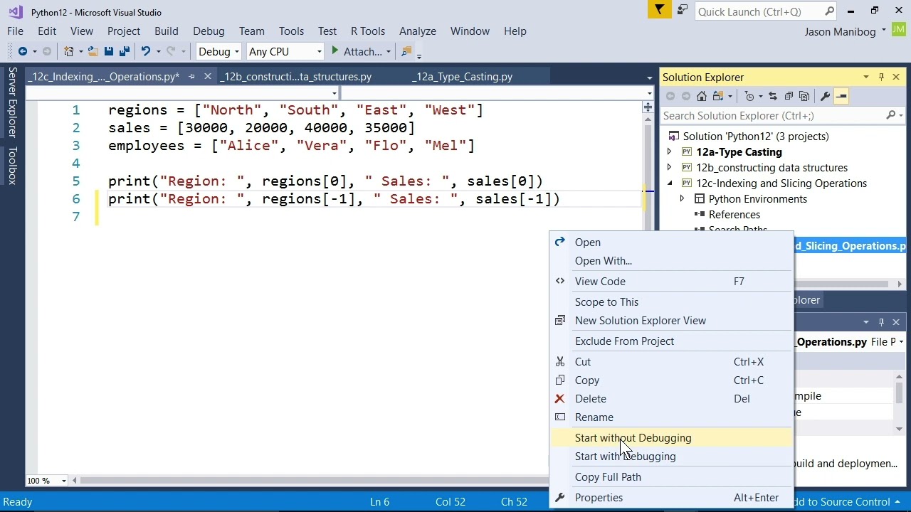Image resolution: width=911 pixels, height=512 pixels.
Task: Select Copy Full Path in context menu
Action: (672, 477)
